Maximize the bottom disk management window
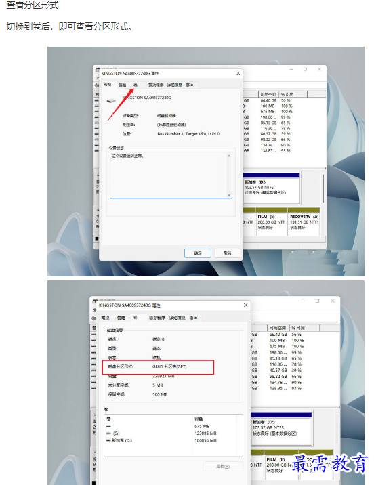This screenshot has width=374, height=485. (x=317, y=301)
